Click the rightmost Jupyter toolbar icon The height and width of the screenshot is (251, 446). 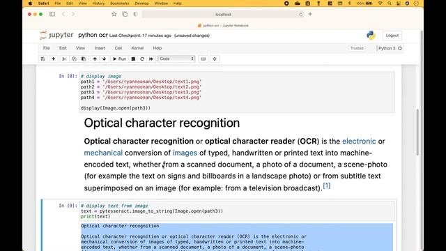[215, 59]
